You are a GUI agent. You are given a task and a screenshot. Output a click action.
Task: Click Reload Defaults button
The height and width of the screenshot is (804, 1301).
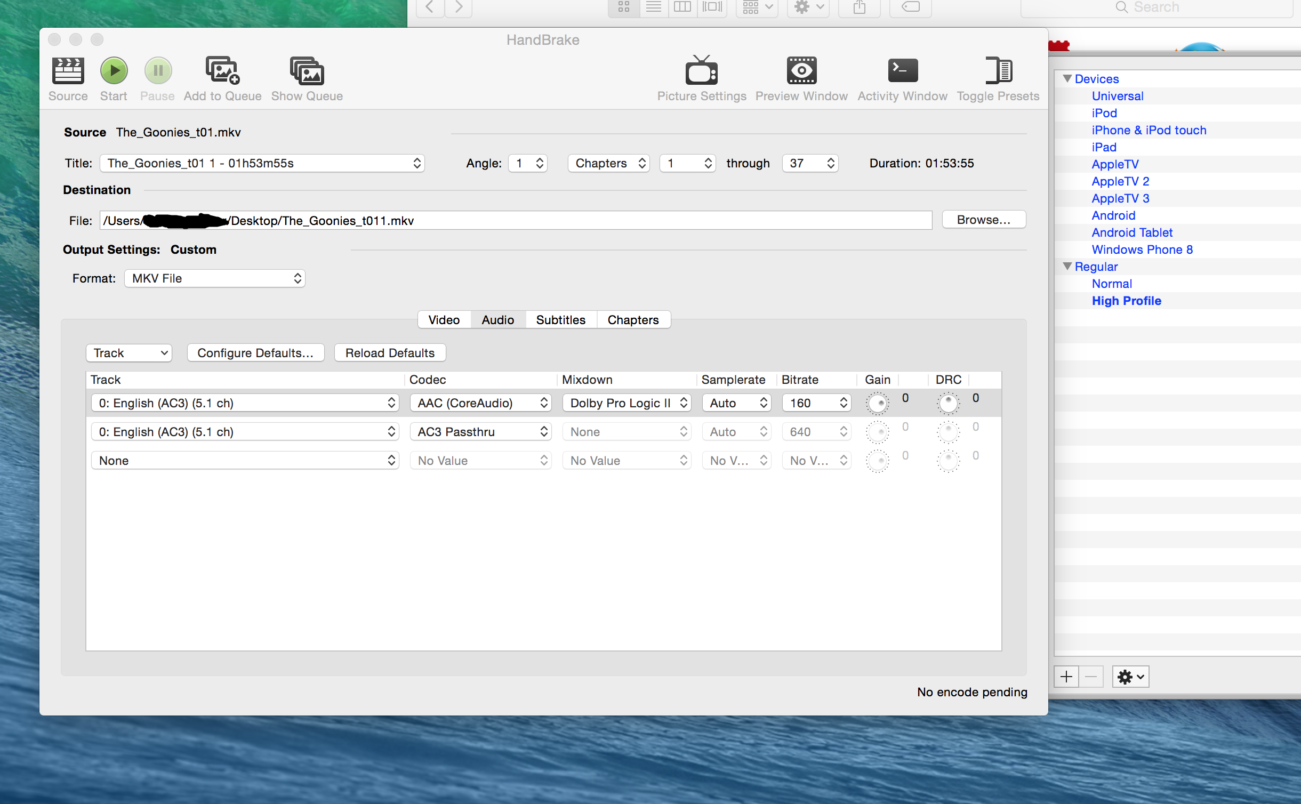click(x=390, y=353)
